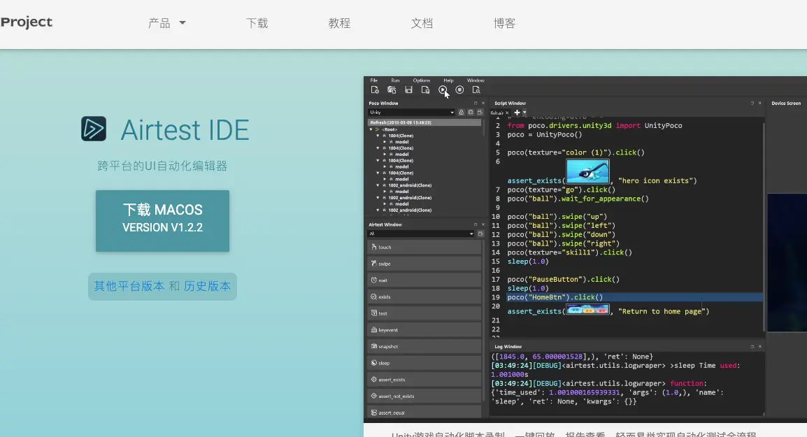Open the Help menu in the IDE
This screenshot has height=437, width=807.
click(x=449, y=80)
